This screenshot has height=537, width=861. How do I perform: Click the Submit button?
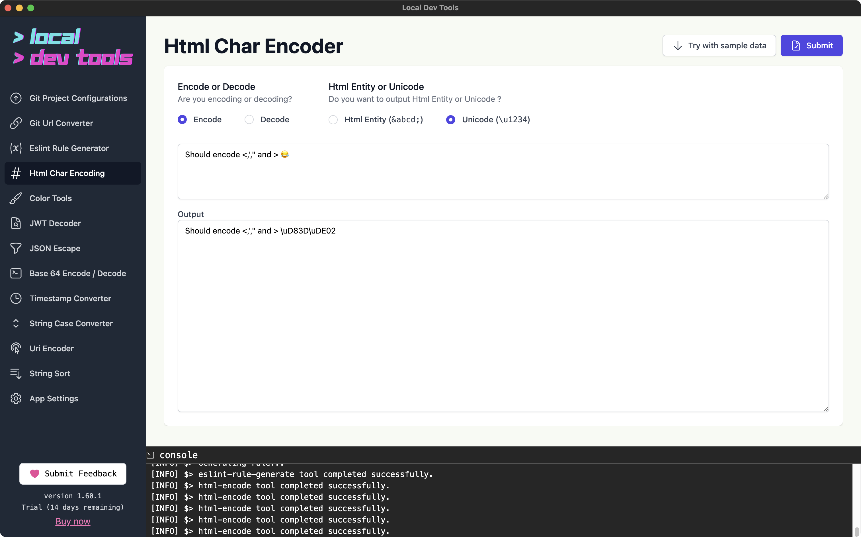tap(811, 46)
